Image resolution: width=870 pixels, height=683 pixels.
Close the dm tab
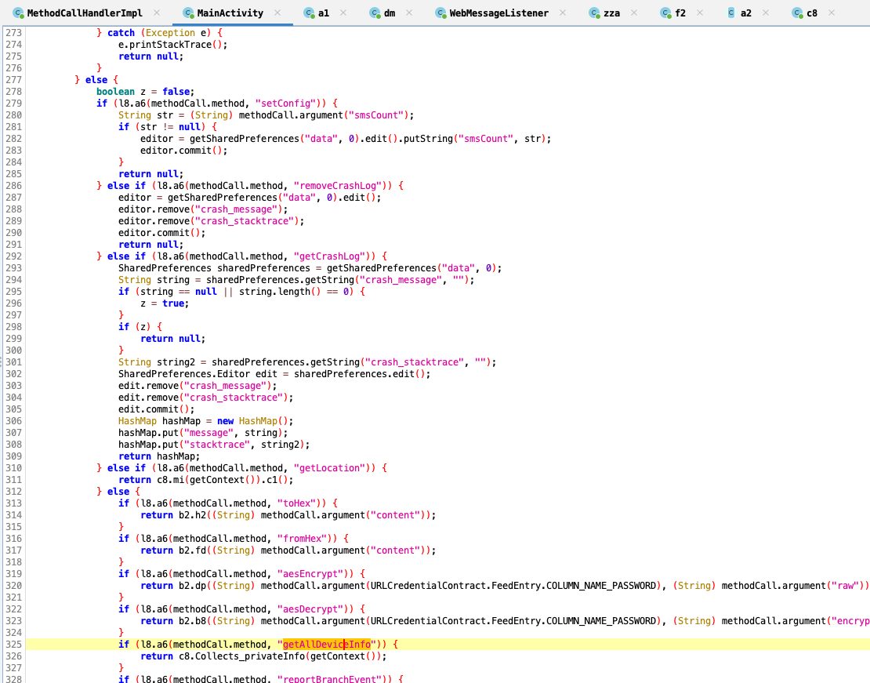409,13
